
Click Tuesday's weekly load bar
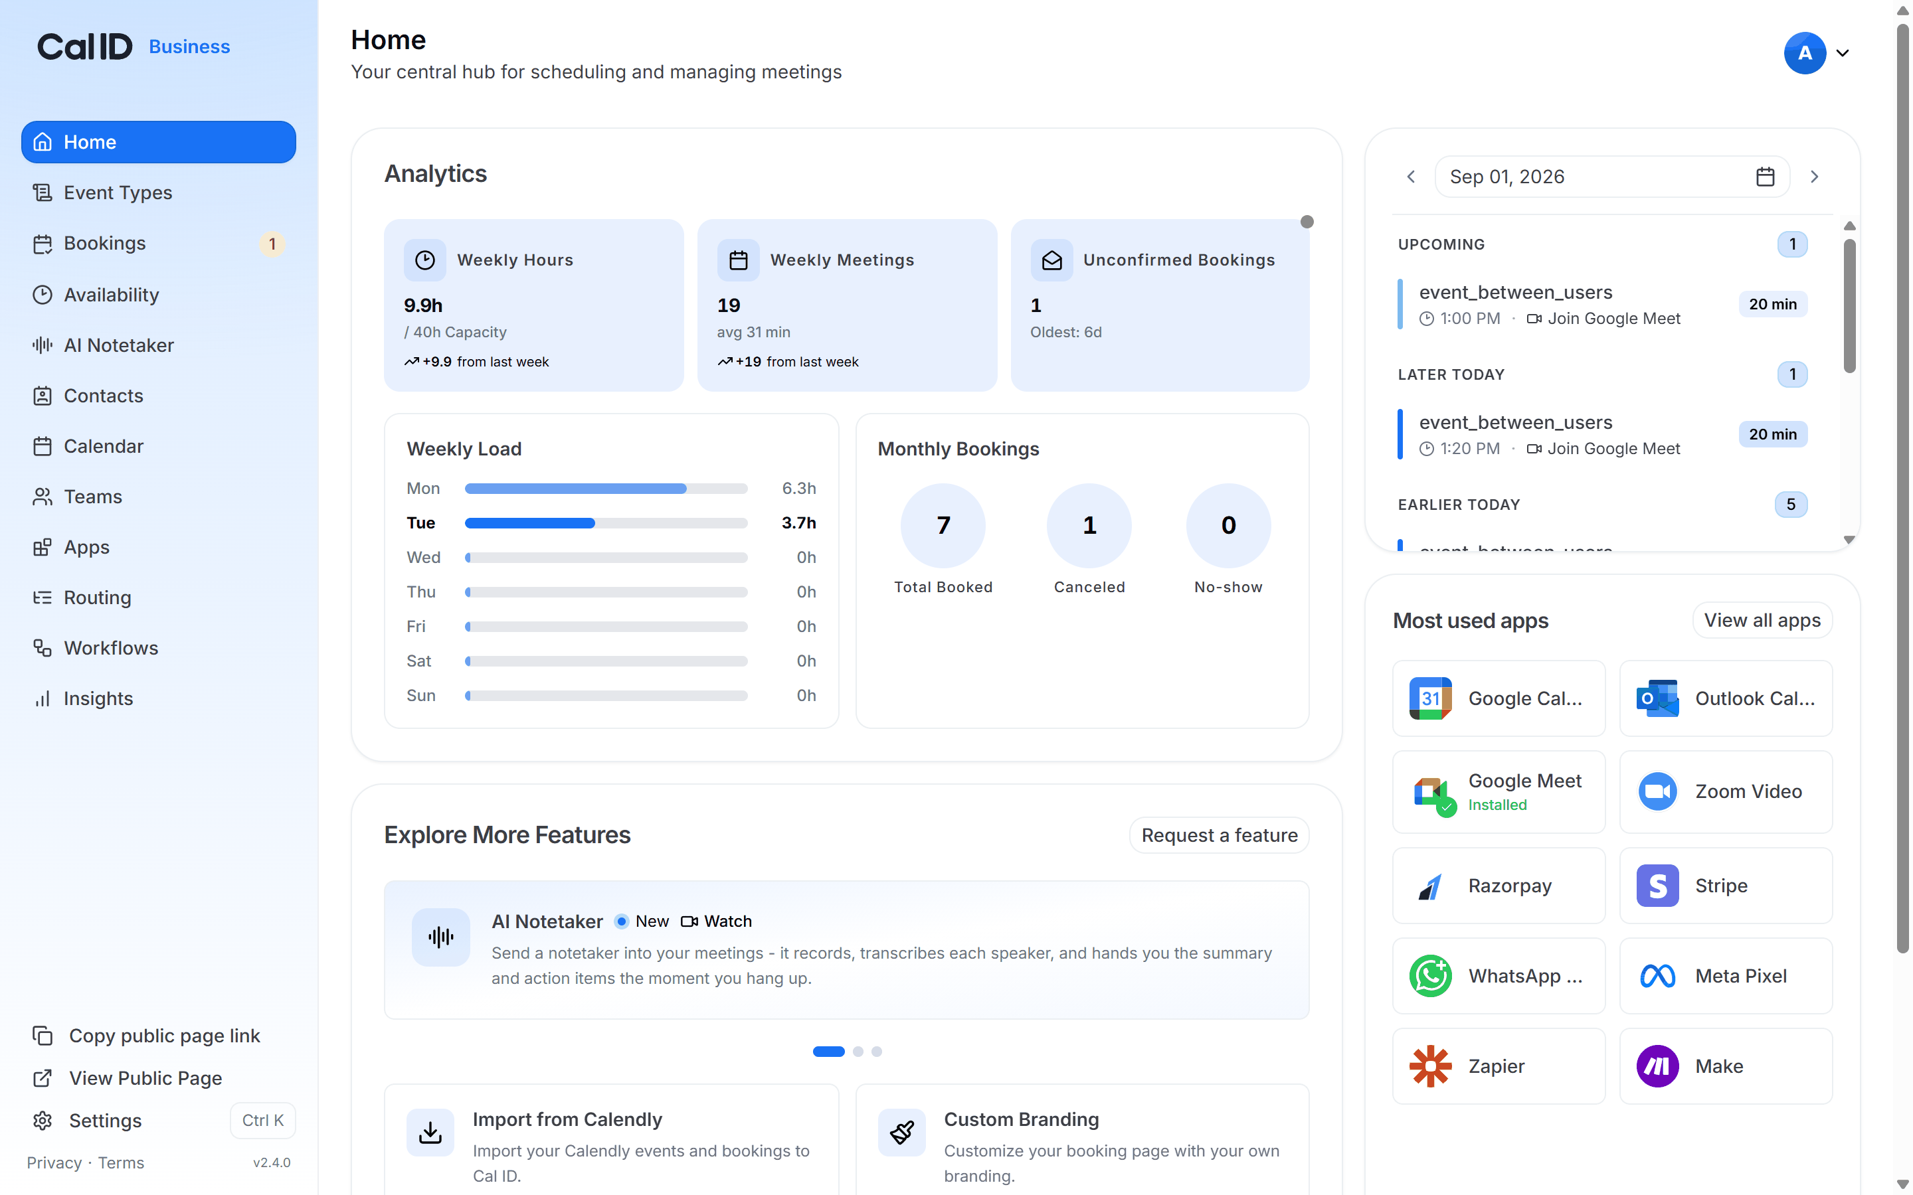pos(606,523)
